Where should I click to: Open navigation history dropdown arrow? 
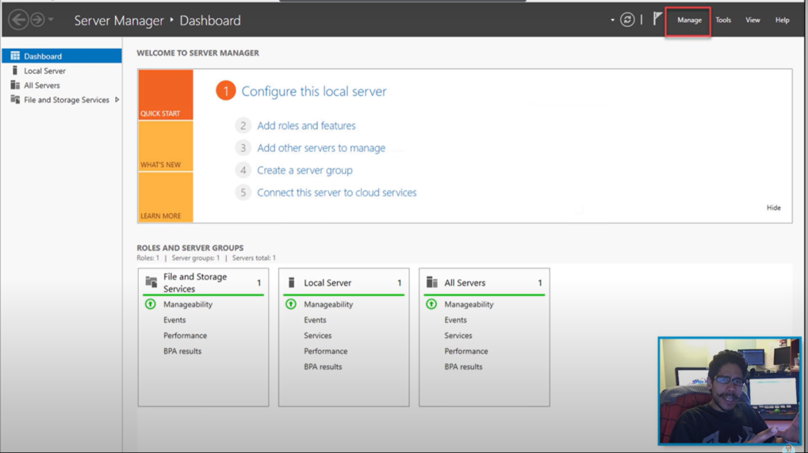coord(51,20)
